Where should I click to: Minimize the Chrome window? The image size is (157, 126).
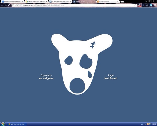tap(147, 1)
